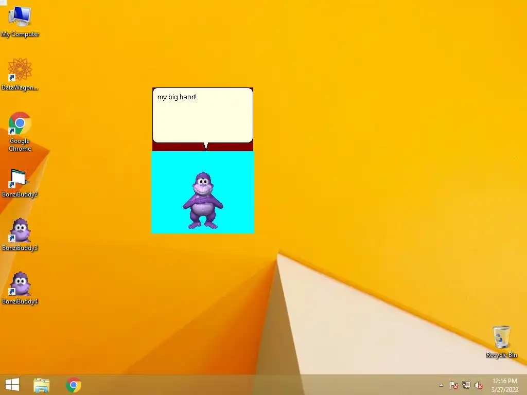Open the Action Center flag icon
This screenshot has height=395, width=527.
click(454, 385)
